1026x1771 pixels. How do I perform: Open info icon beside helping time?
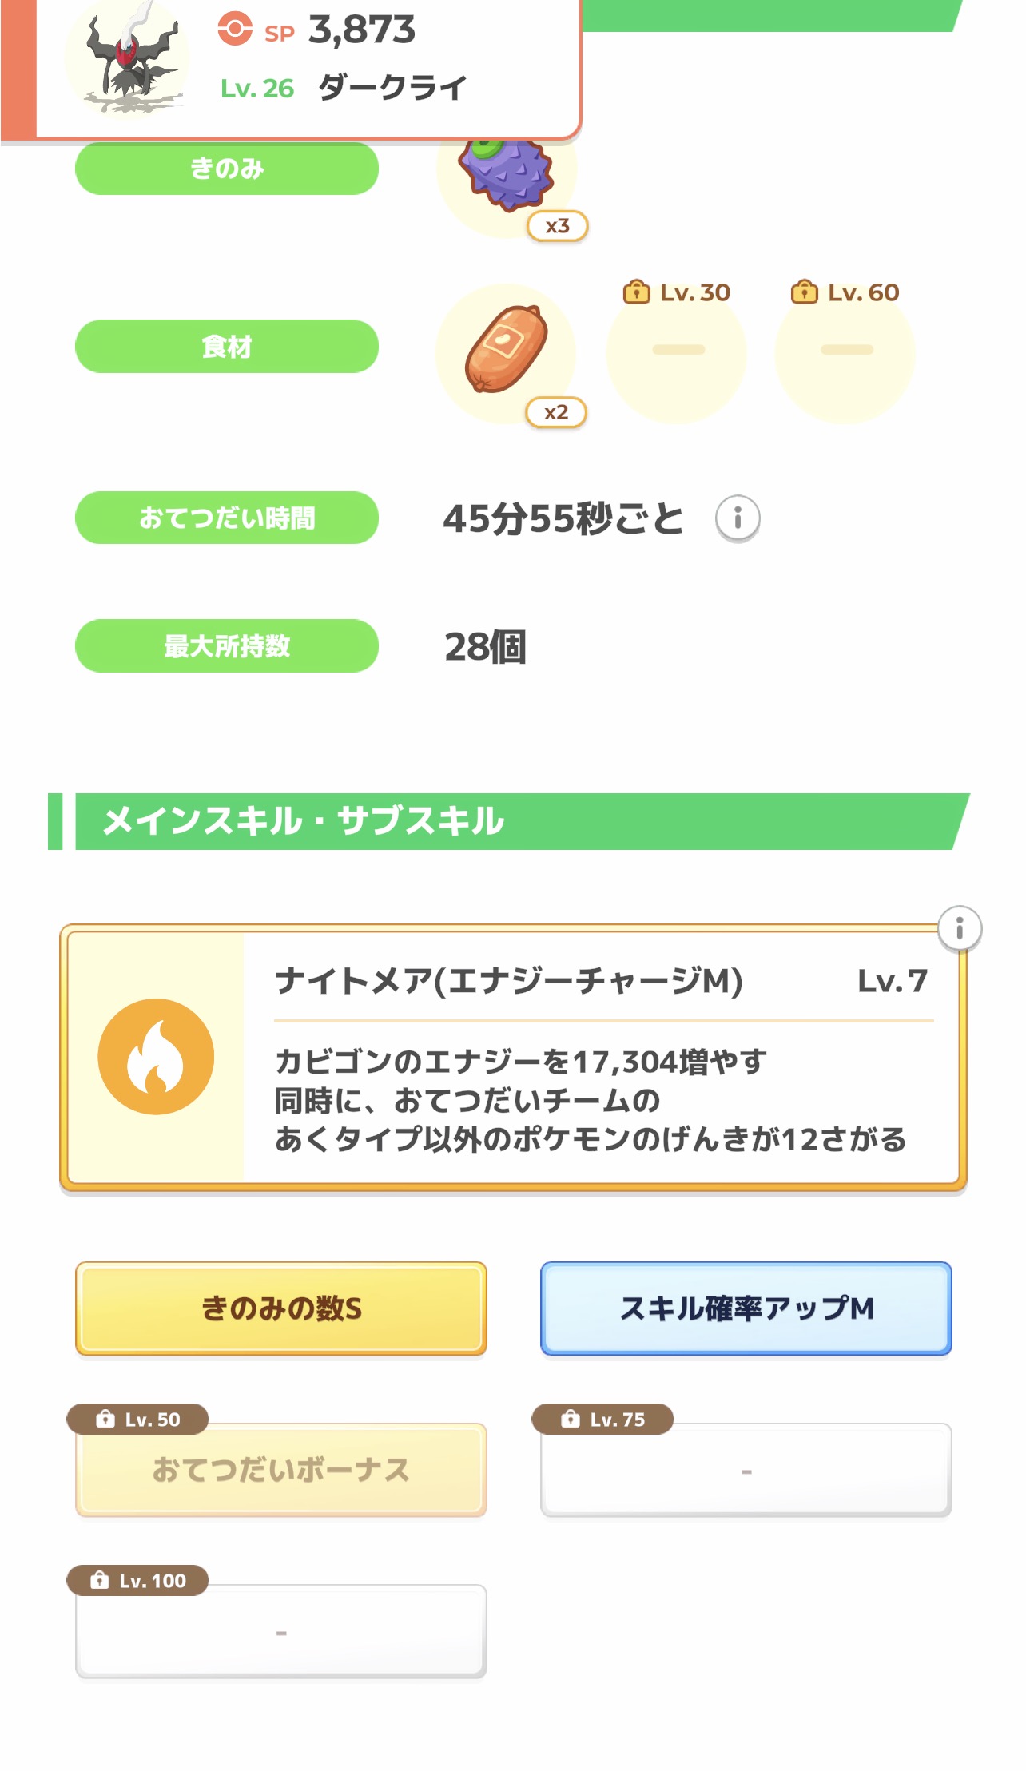[737, 518]
